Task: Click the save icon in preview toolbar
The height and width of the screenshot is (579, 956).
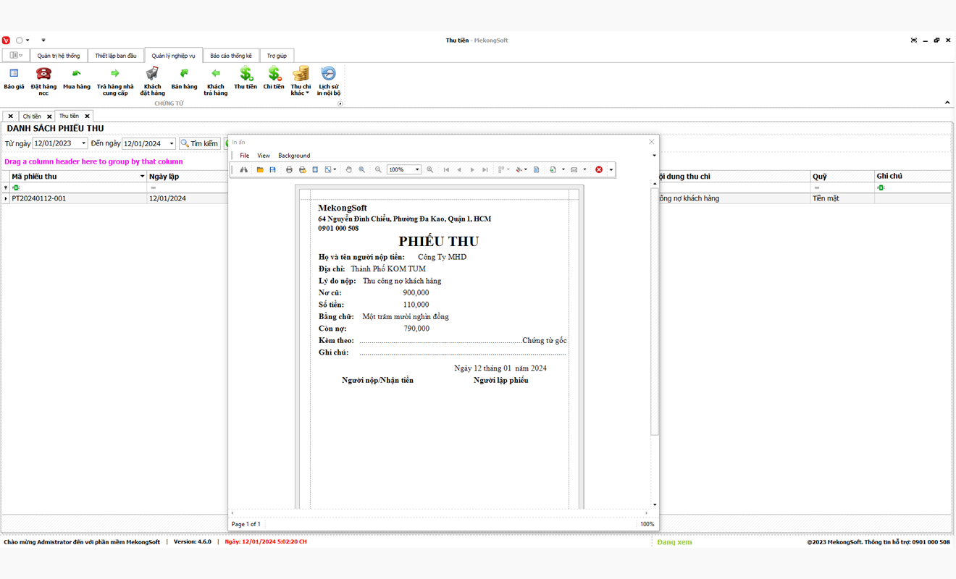Action: pos(273,170)
